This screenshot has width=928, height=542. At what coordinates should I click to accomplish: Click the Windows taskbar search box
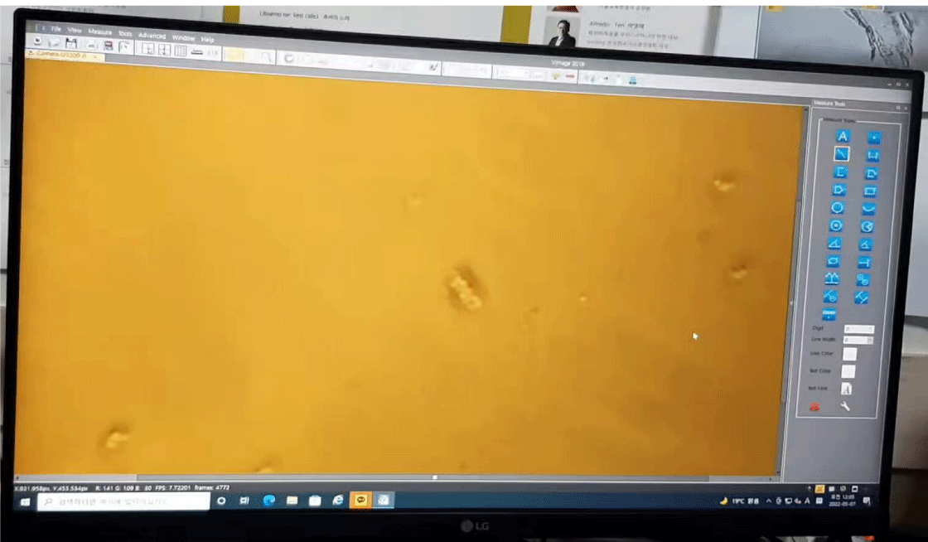point(123,501)
